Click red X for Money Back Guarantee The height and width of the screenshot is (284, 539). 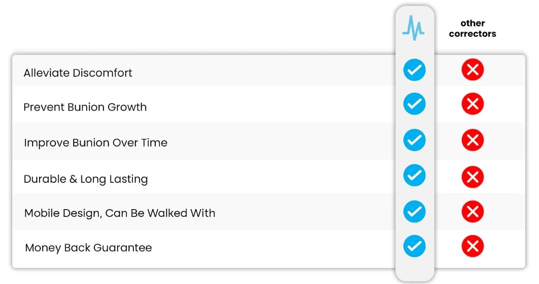click(472, 246)
